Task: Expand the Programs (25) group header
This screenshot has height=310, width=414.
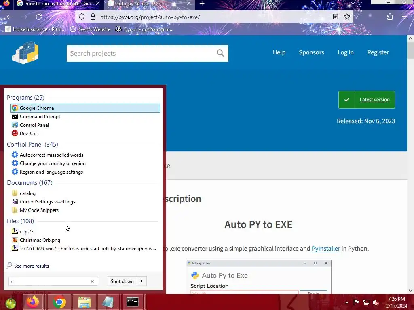Action: pyautogui.click(x=25, y=98)
